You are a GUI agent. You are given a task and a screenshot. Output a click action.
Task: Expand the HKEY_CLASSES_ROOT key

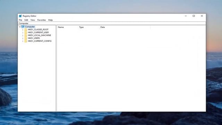coord(23,30)
